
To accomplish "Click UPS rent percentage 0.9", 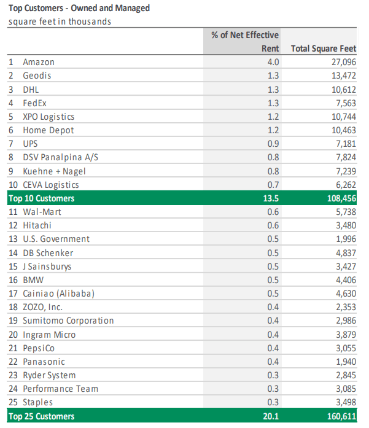I will pyautogui.click(x=273, y=144).
